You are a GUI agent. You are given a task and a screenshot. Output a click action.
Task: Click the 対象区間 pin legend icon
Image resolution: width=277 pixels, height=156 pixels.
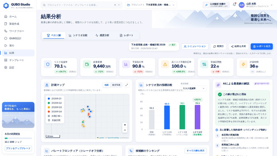(x=49, y=120)
